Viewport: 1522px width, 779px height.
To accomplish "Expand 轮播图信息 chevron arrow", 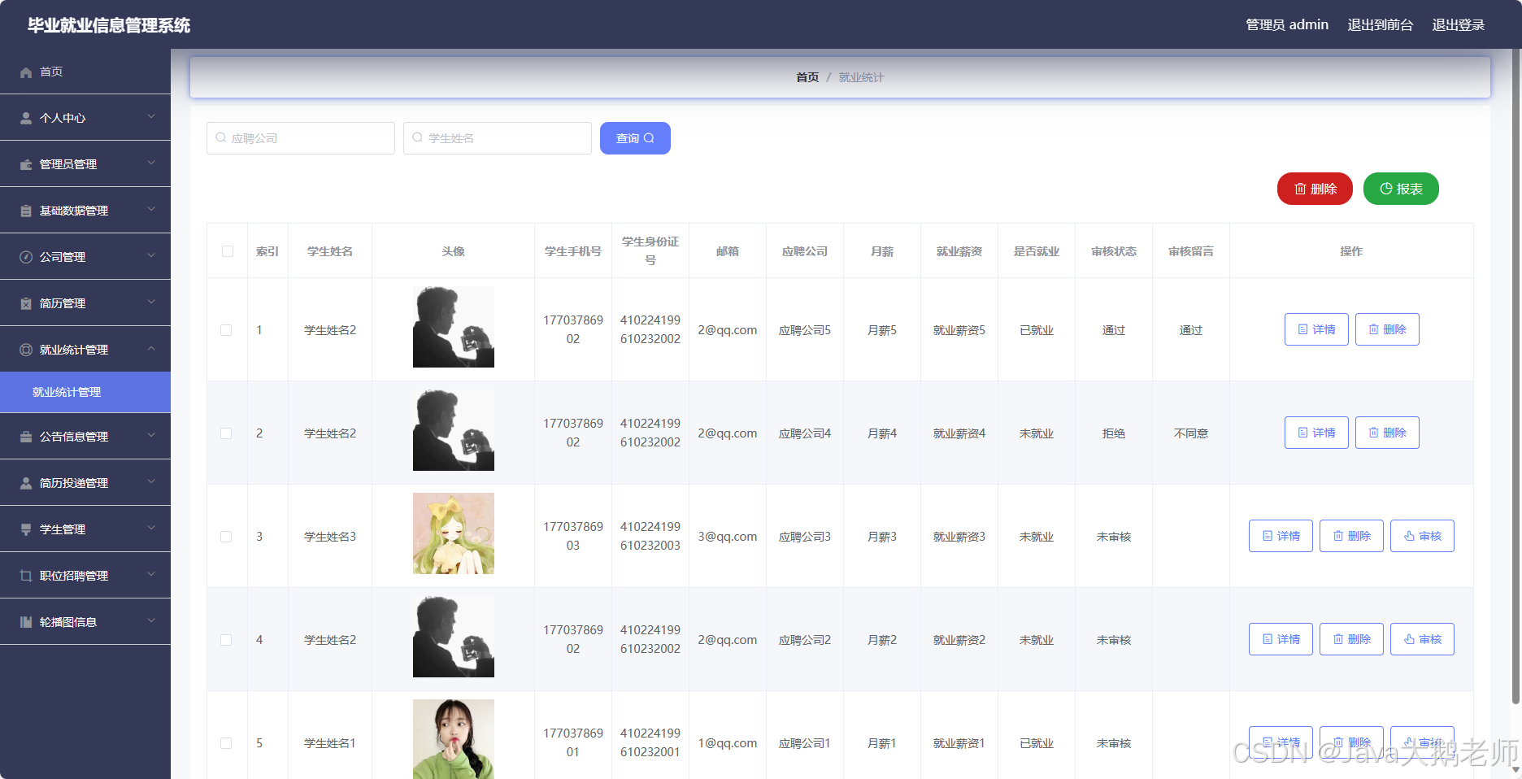I will (151, 621).
